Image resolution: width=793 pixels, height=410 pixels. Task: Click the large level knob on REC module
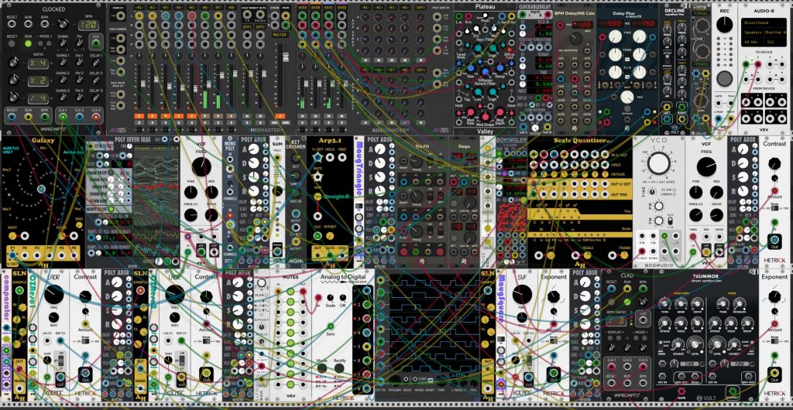(x=724, y=24)
